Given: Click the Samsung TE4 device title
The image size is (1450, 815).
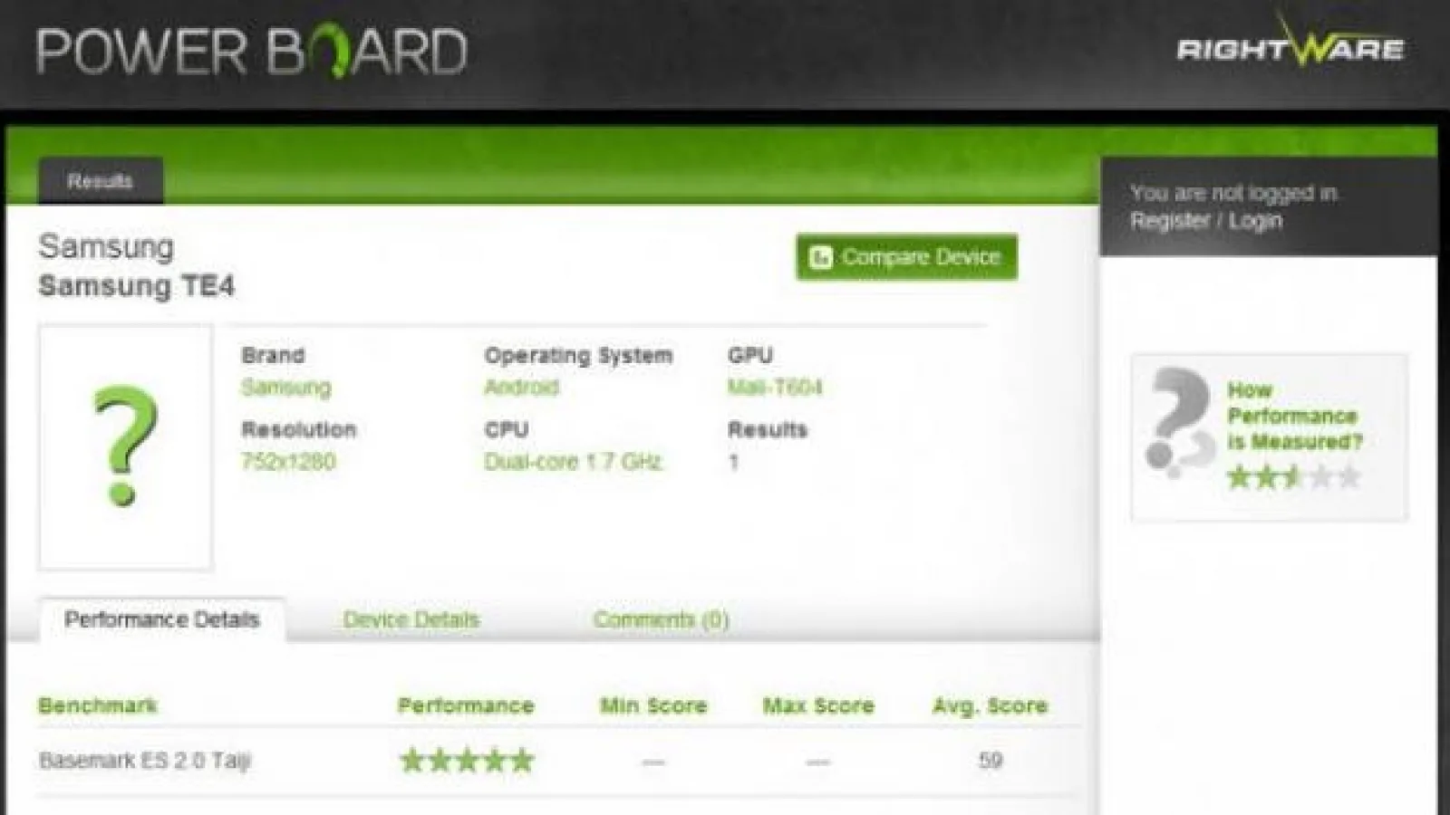Looking at the screenshot, I should tap(136, 286).
